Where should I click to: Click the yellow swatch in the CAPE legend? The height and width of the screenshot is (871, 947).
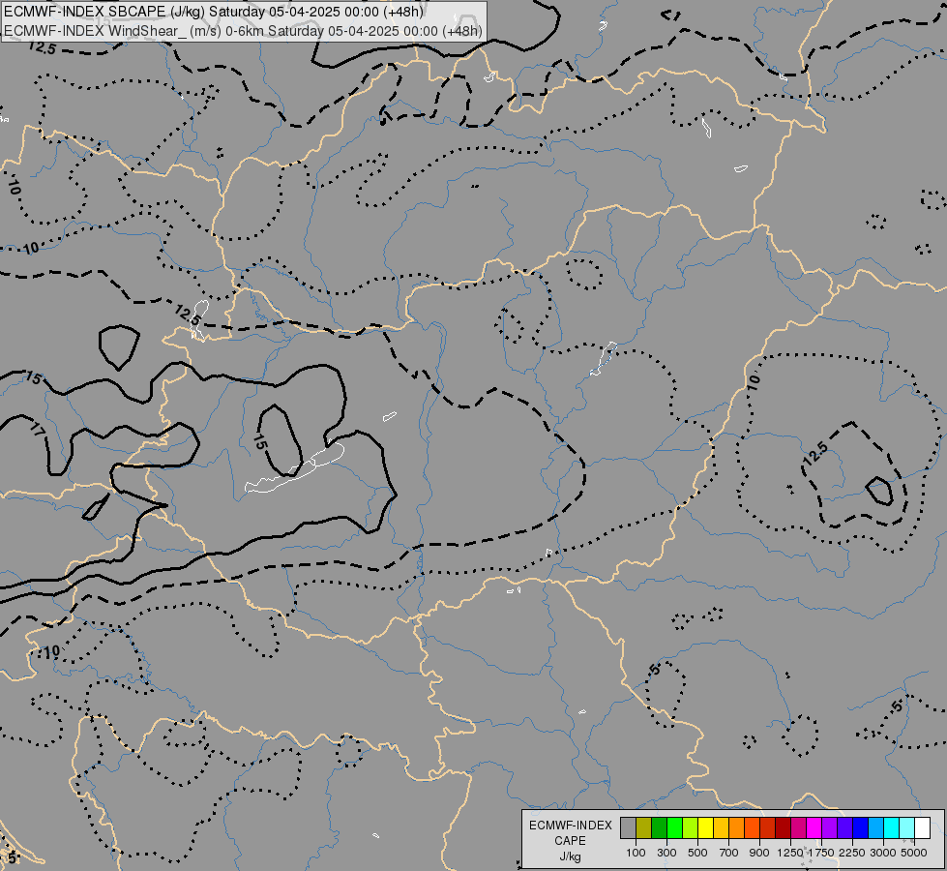(705, 827)
